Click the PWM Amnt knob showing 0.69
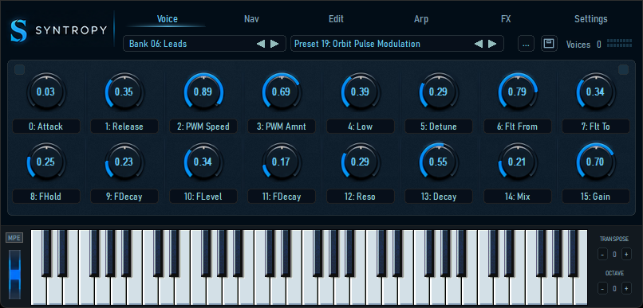The height and width of the screenshot is (308, 643). 282,92
